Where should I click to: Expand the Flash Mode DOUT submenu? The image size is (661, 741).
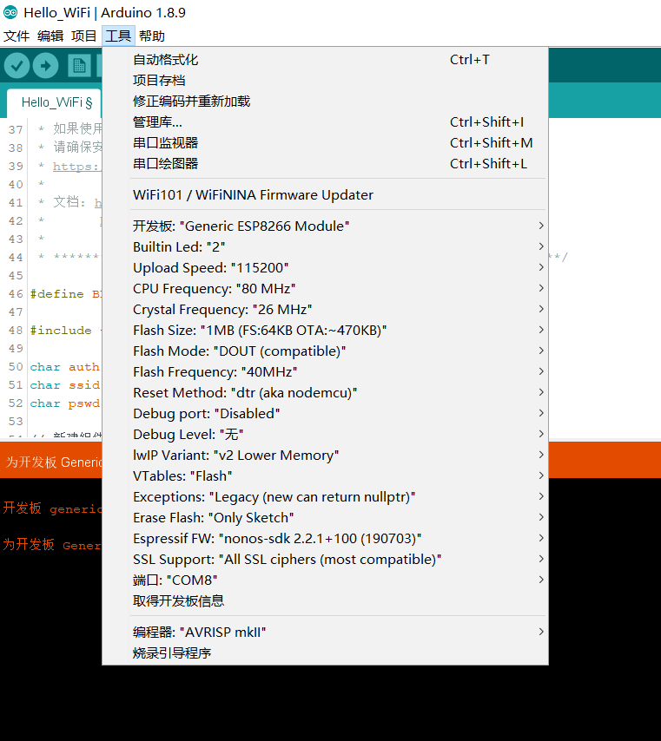pos(325,351)
